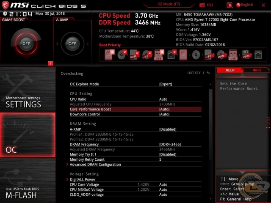
Task: Select the UEFI network boot icon
Action: click(x=172, y=55)
